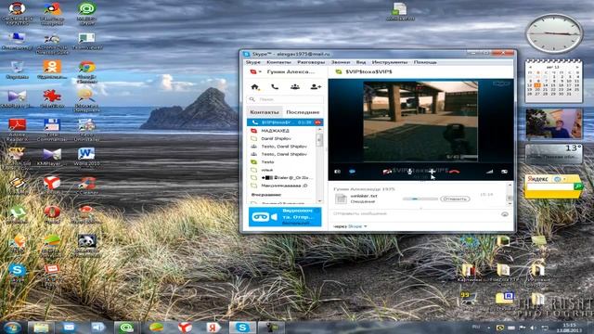The width and height of the screenshot is (594, 334).
Task: Open the status dropdown next to the profile name
Action: click(x=256, y=71)
